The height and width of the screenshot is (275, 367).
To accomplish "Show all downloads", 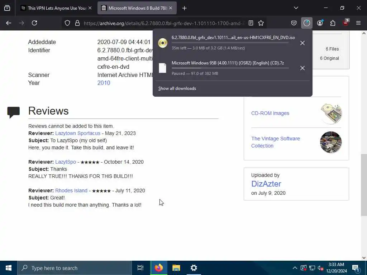I will [177, 88].
